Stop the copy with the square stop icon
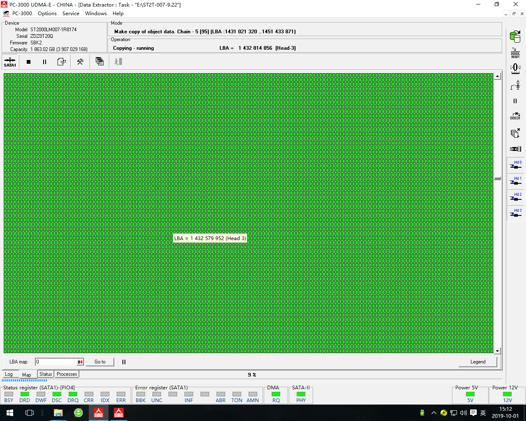Screen dimensions: 526x421 (28, 62)
